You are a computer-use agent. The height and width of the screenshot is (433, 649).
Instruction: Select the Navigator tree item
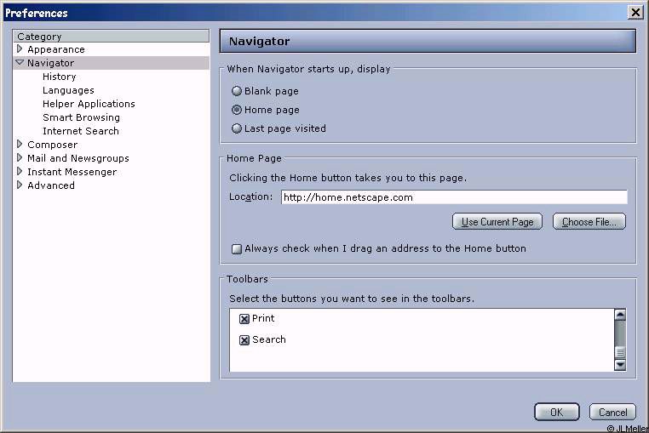(50, 63)
